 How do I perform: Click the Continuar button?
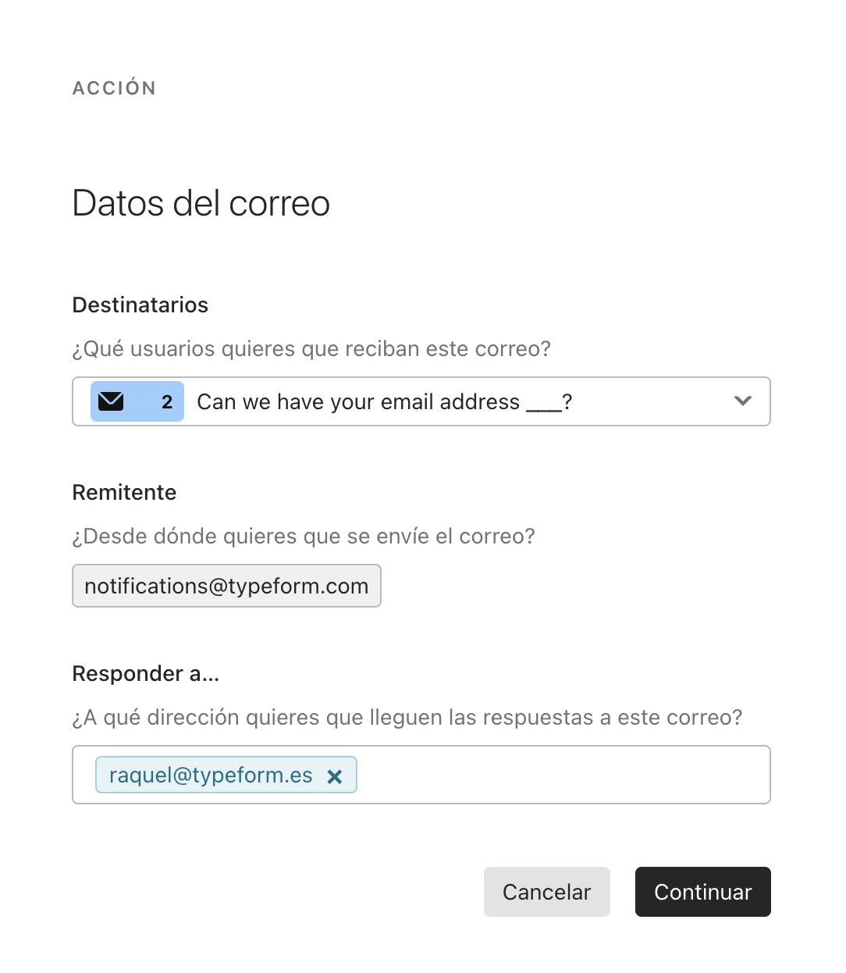tap(703, 892)
